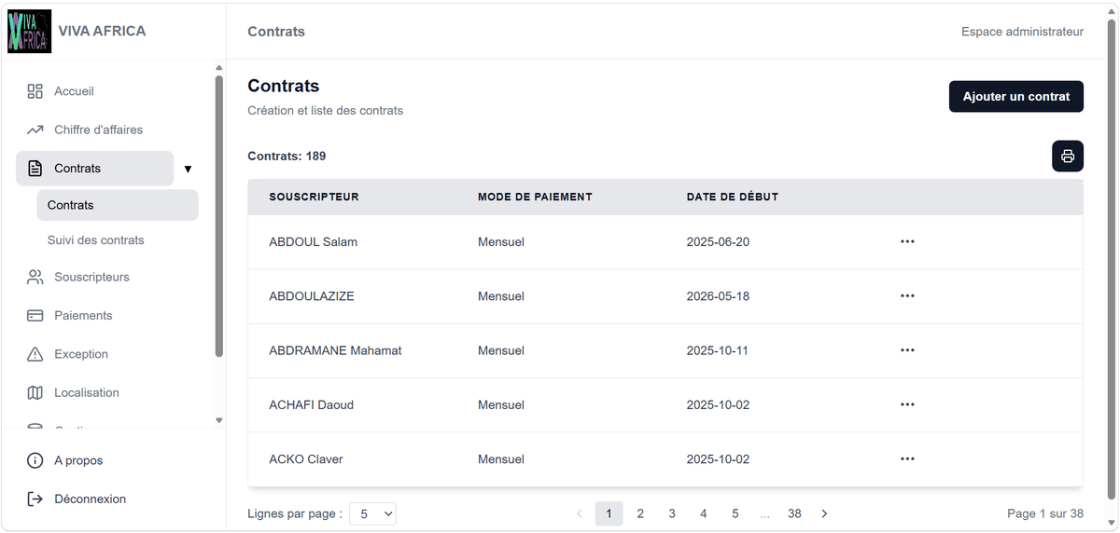Go to page 5 of contracts

(x=735, y=513)
